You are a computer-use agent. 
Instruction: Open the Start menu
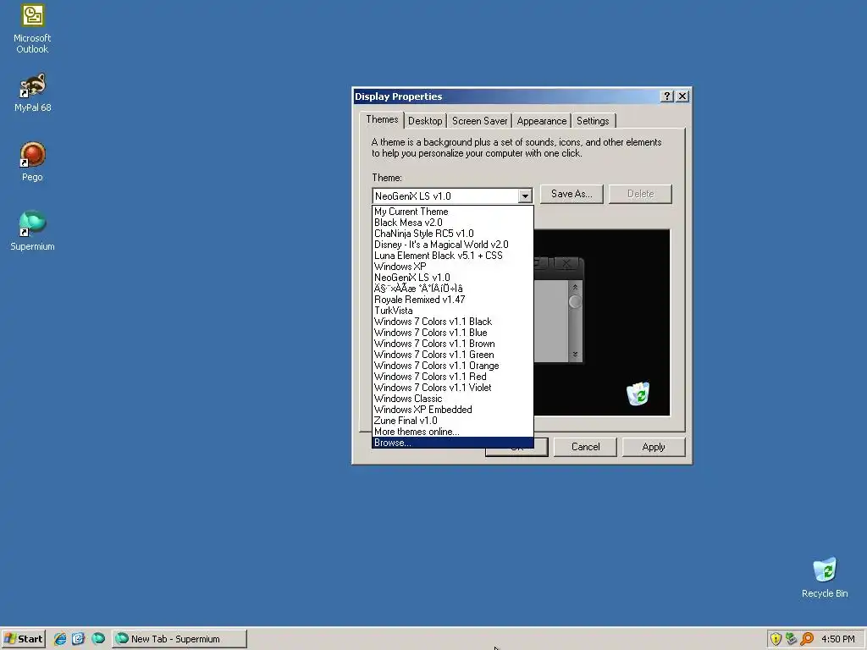[23, 639]
